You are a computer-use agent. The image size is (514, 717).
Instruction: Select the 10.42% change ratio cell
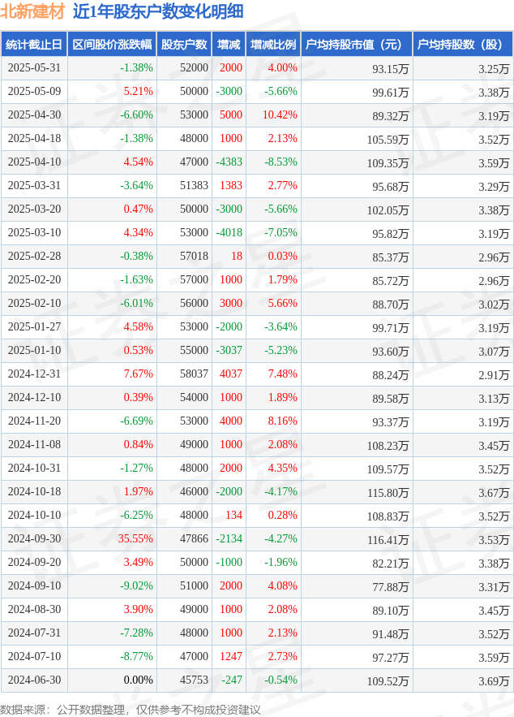coord(280,115)
